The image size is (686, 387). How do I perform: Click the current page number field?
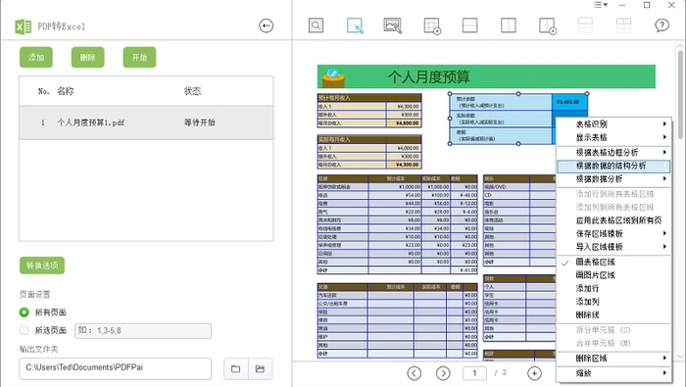[474, 373]
